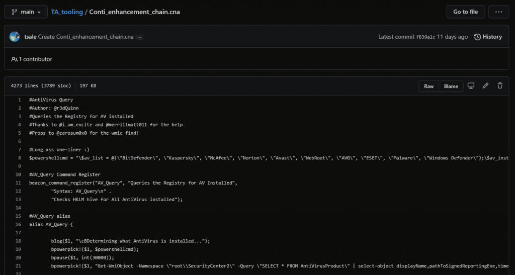515x275 pixels.
Task: Click the git branch icon
Action: tap(15, 12)
